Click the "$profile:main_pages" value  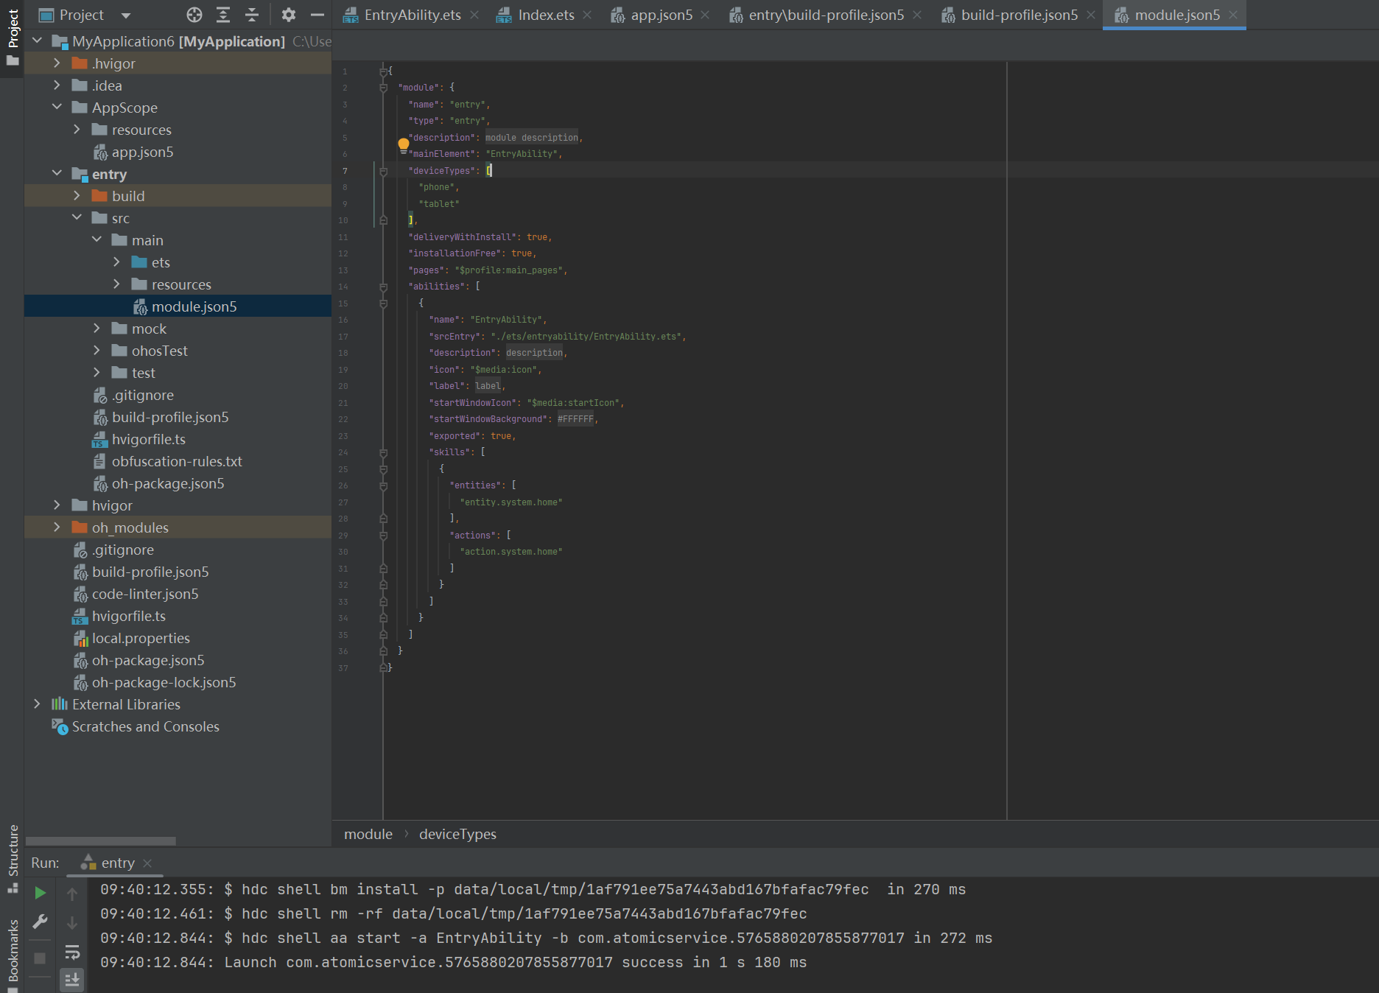point(509,270)
